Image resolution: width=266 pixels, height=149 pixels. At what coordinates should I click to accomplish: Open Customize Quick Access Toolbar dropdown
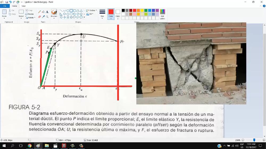click(x=22, y=2)
